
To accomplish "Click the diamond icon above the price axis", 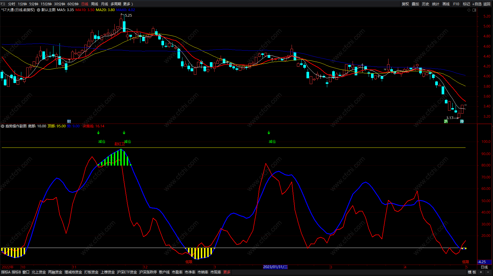I will 469,10.
